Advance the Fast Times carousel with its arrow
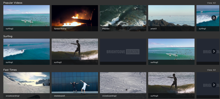This screenshot has height=99, width=220. click(214, 85)
